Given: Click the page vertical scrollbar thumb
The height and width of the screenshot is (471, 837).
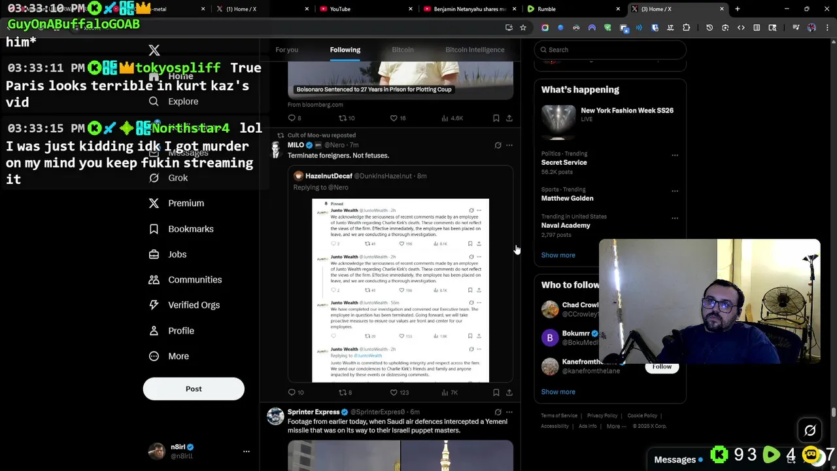Looking at the screenshot, I should click(x=833, y=412).
